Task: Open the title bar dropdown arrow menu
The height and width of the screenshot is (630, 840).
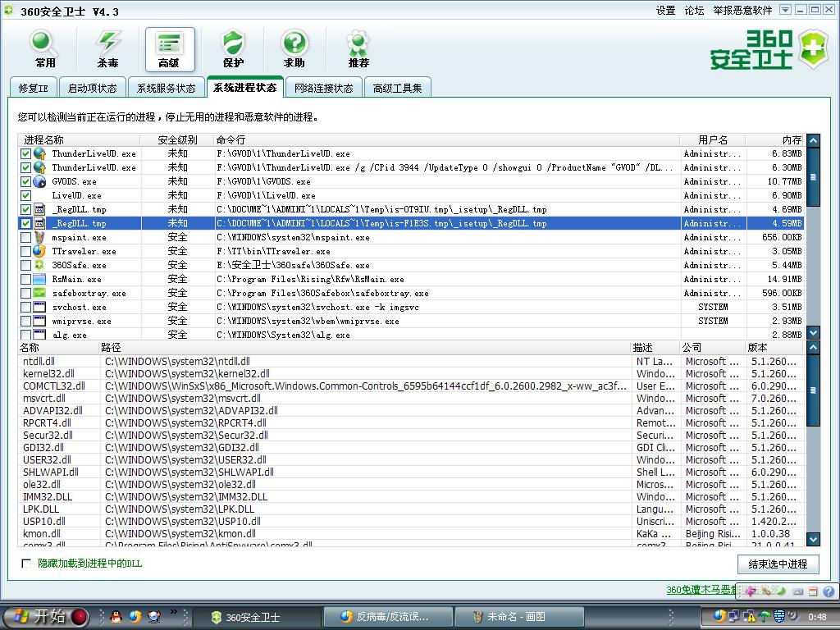Action: [785, 11]
